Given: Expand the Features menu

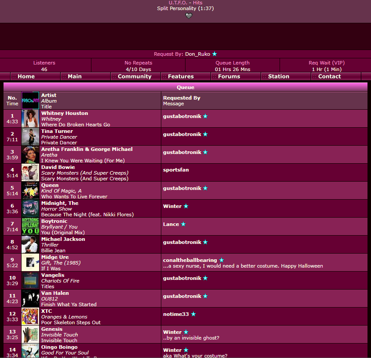Looking at the screenshot, I should [181, 76].
